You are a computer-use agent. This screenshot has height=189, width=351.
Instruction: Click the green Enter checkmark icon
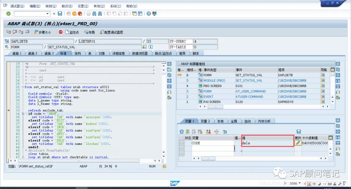(x=8, y=14)
